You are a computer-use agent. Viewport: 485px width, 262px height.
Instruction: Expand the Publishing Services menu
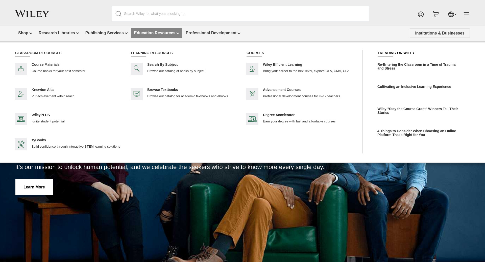106,33
